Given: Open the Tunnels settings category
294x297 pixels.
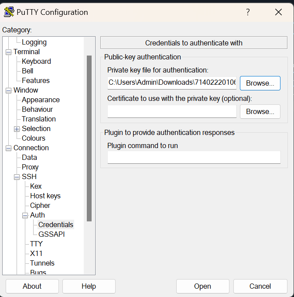Looking at the screenshot, I should click(42, 263).
